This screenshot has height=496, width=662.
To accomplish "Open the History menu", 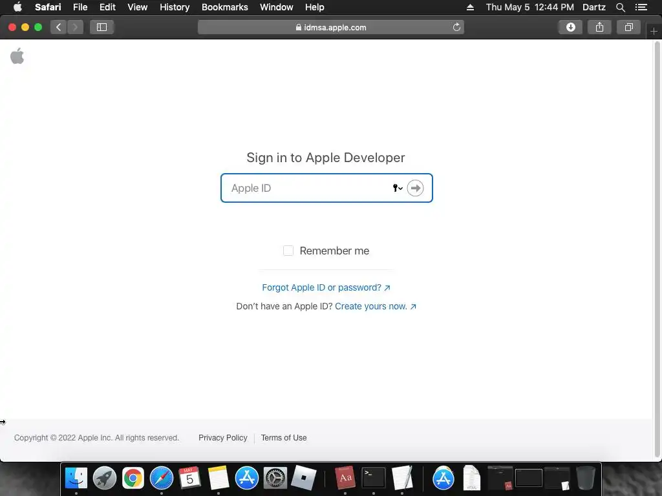I will tap(175, 7).
